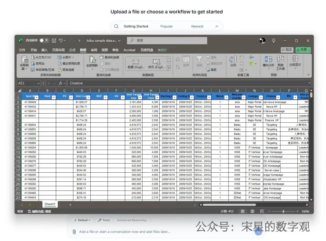
Task: Click the save icon in title bar
Action: [x=54, y=41]
